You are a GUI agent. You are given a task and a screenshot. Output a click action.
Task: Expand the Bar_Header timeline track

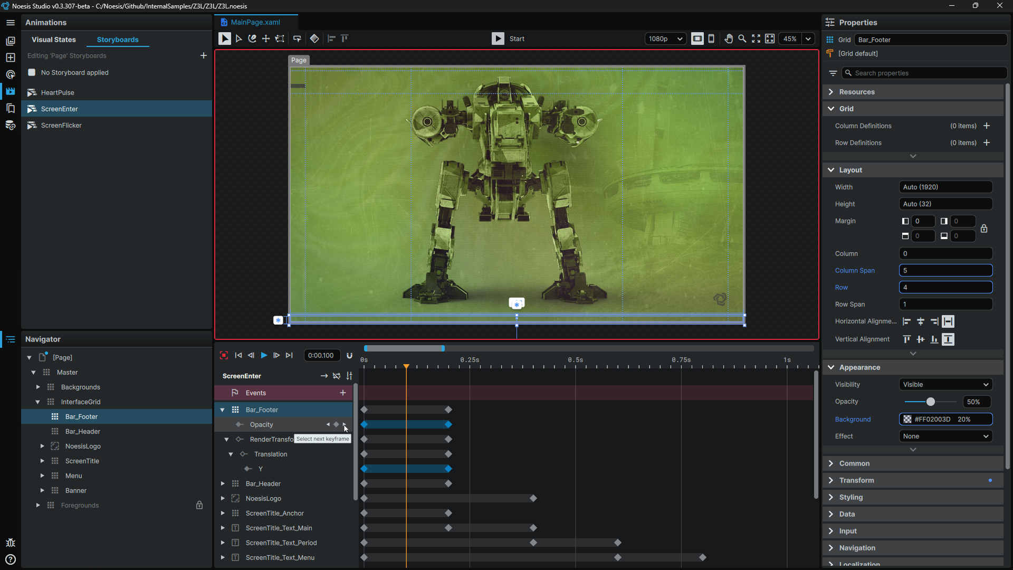pyautogui.click(x=223, y=483)
